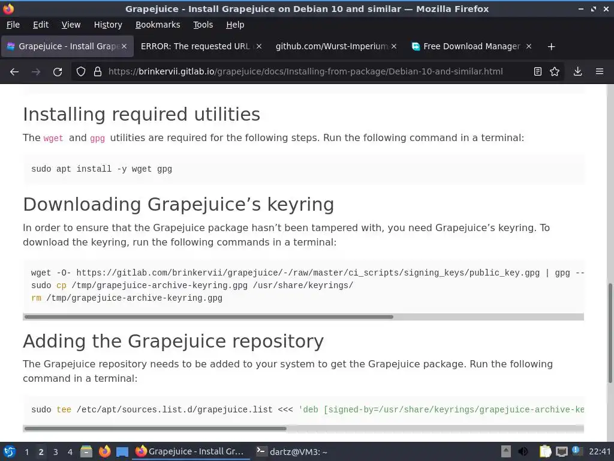This screenshot has width=614, height=461.
Task: Close the Free Download Manager tab
Action: point(529,46)
